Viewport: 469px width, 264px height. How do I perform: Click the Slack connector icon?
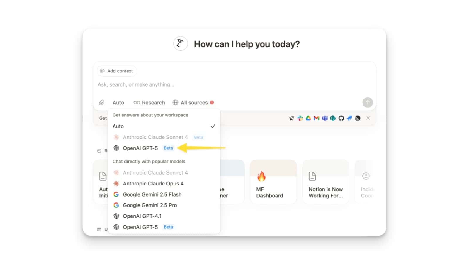(300, 118)
